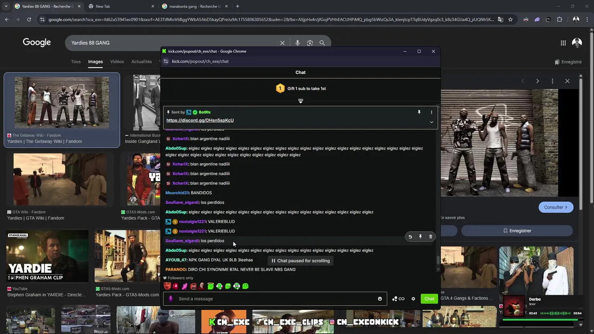Open chat settings gear icon
The image size is (594, 334).
pyautogui.click(x=413, y=299)
